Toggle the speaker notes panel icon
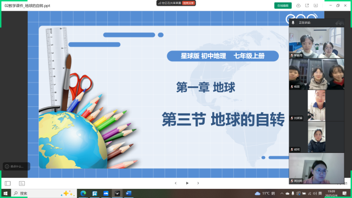The height and width of the screenshot is (198, 352). click(x=22, y=183)
